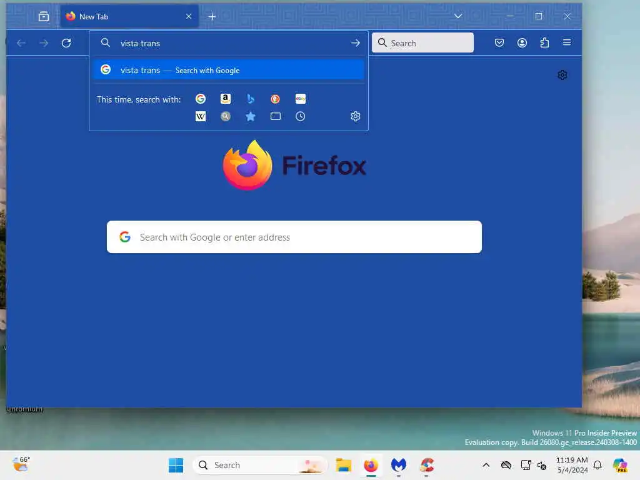Search this time with eBay icon
The width and height of the screenshot is (640, 480).
click(301, 99)
